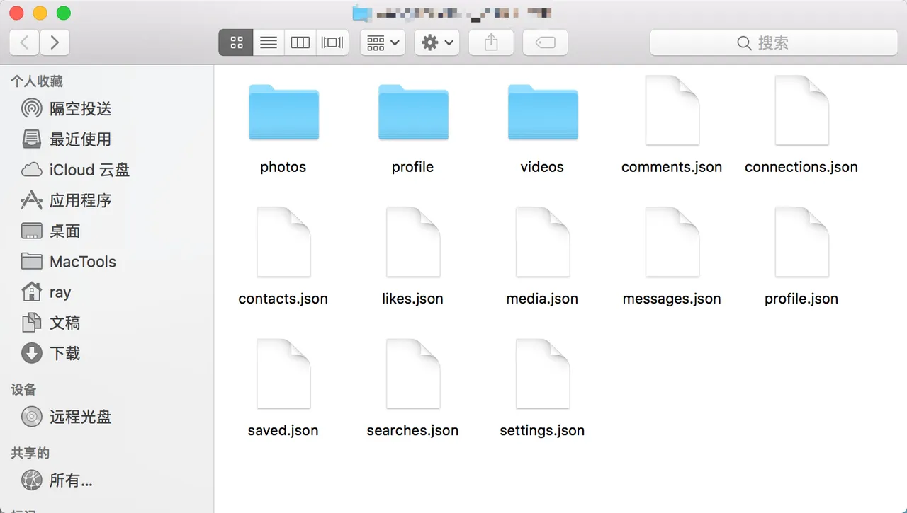
Task: Select the likes.json file icon
Action: coord(413,242)
